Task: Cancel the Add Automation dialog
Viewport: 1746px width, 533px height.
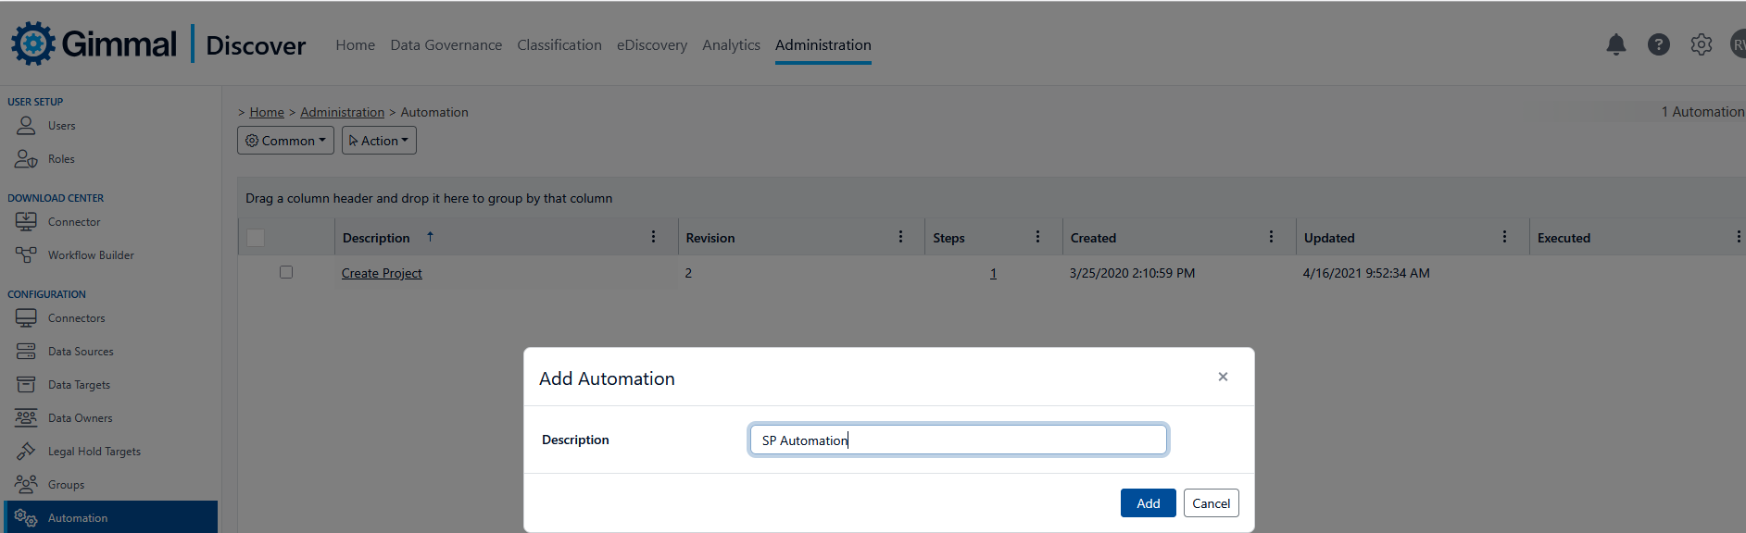Action: point(1211,503)
